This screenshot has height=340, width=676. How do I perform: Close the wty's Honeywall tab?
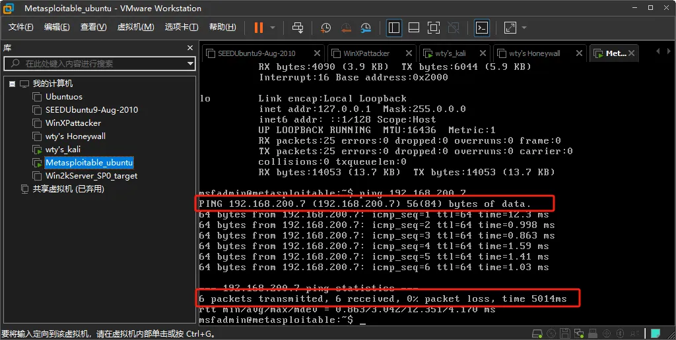tap(579, 53)
